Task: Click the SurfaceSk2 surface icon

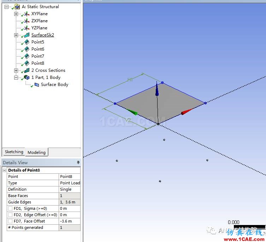Action: click(27, 35)
